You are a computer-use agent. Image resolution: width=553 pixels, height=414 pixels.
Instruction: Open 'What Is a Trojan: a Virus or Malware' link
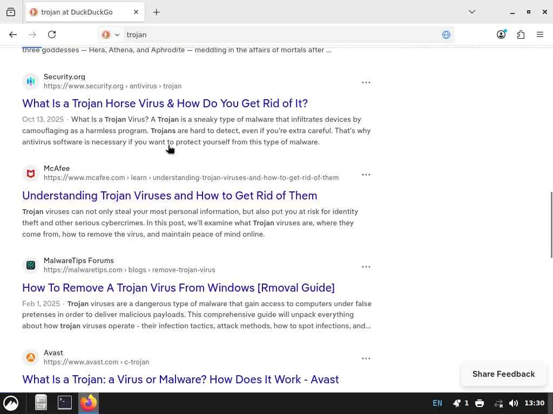click(180, 379)
